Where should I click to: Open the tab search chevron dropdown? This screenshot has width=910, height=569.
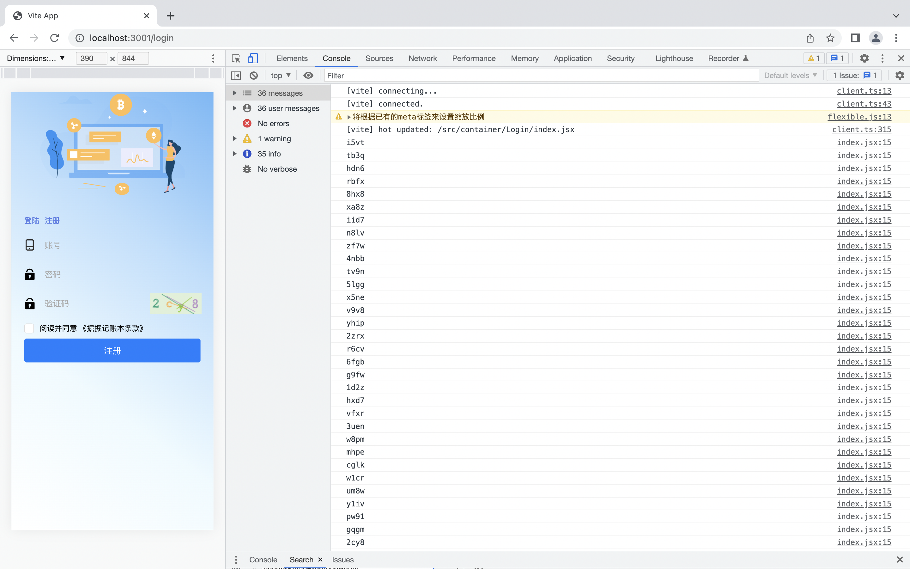click(x=896, y=16)
